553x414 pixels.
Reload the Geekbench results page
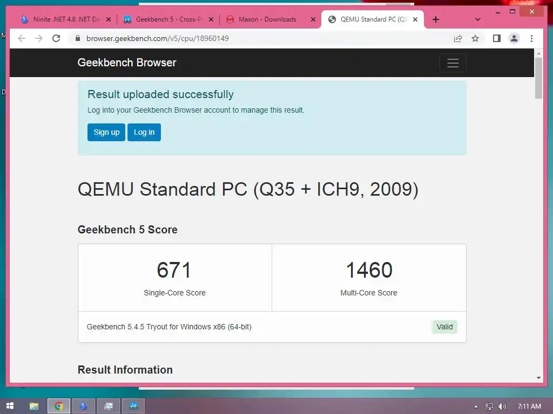tap(56, 38)
